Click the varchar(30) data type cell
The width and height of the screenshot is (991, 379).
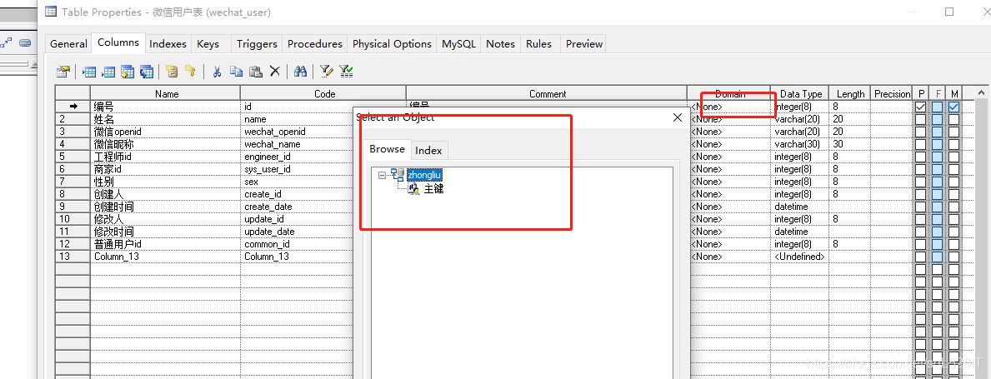[799, 144]
